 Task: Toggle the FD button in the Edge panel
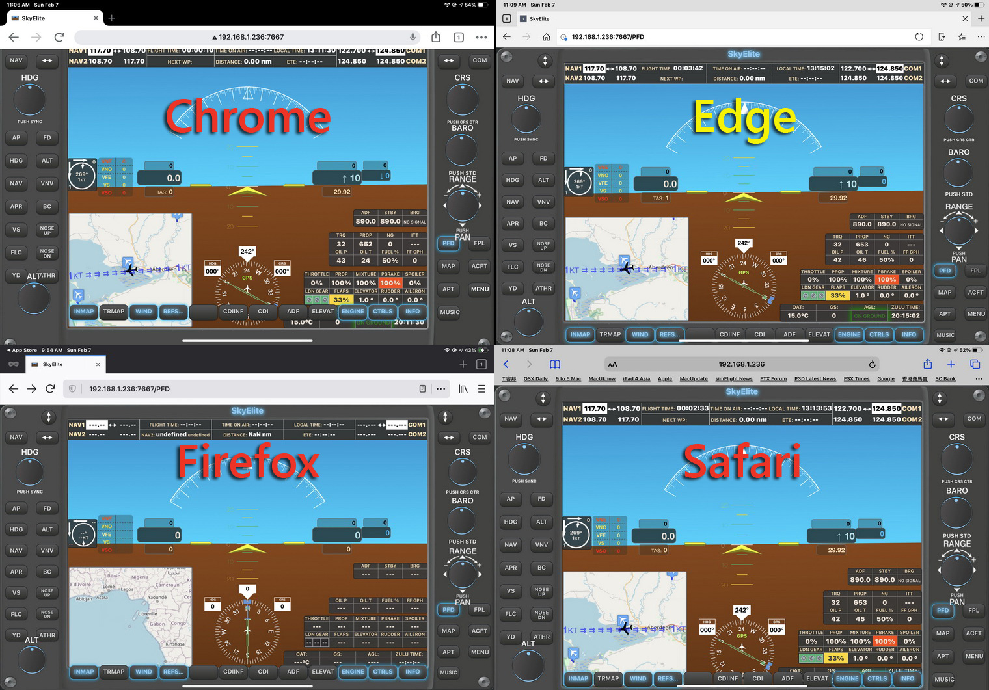point(543,159)
